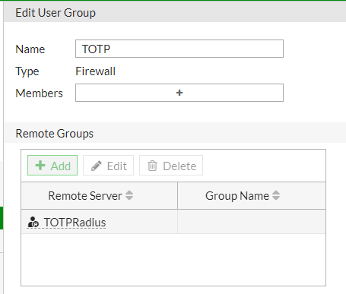Select the TOTPRadius remote server row
346x294 pixels.
(x=173, y=222)
